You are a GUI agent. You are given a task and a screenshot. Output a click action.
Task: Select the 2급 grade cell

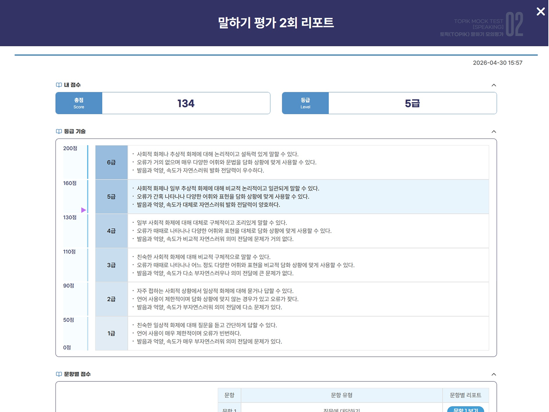click(x=111, y=299)
